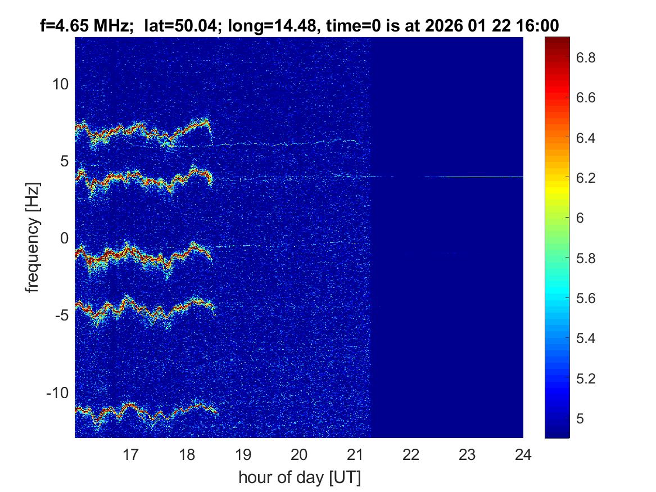This screenshot has height=492, width=656.
Task: Click the 6.8 colorbar tick label
Action: coord(585,58)
